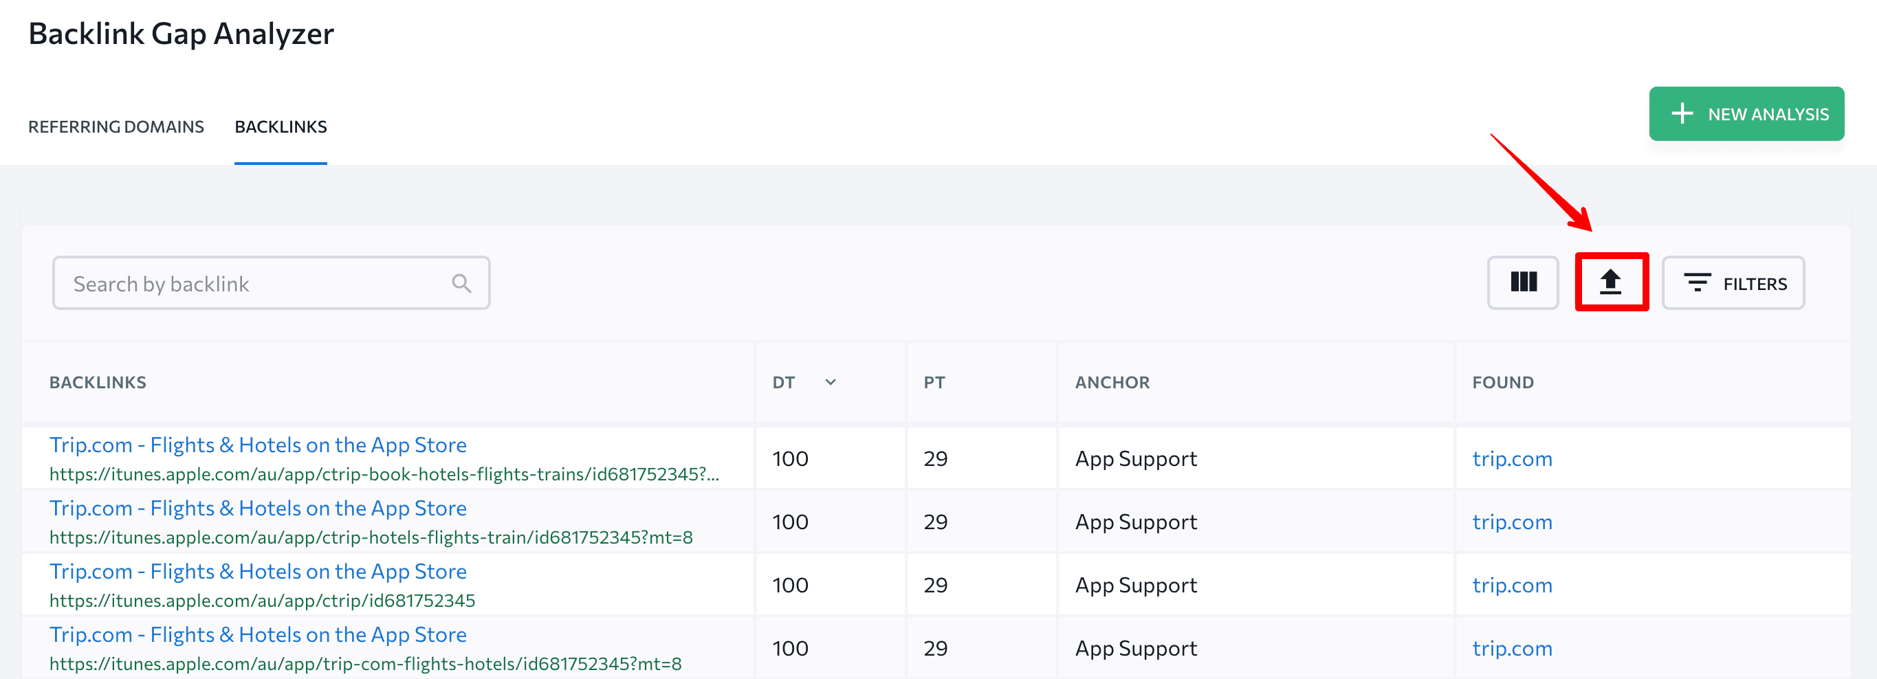Click the filter lines icon
The width and height of the screenshot is (1877, 679).
coord(1697,282)
